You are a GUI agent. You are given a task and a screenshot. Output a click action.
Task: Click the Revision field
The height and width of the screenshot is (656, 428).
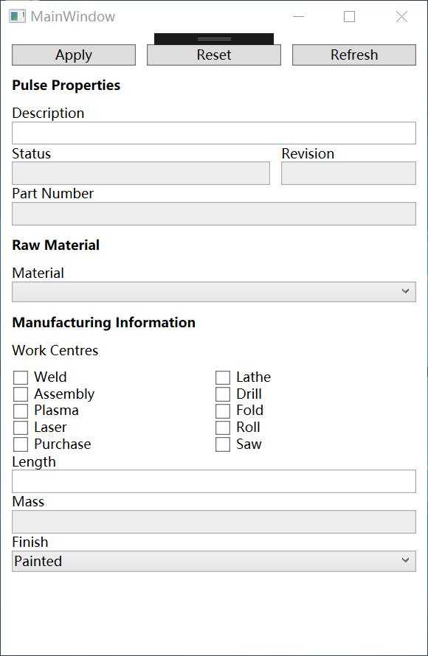point(348,173)
